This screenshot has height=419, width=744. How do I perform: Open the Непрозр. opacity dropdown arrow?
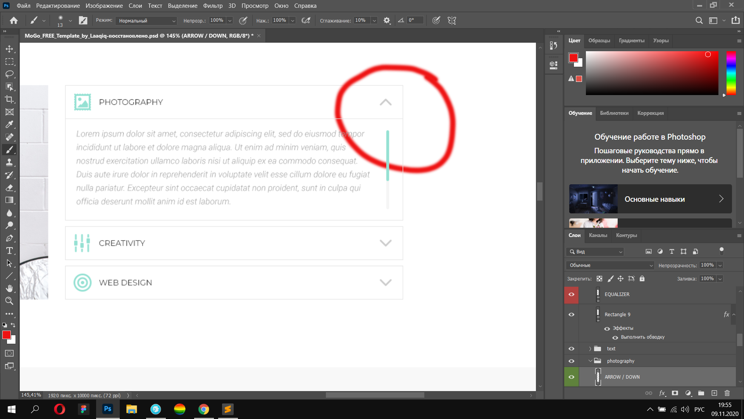tap(230, 21)
